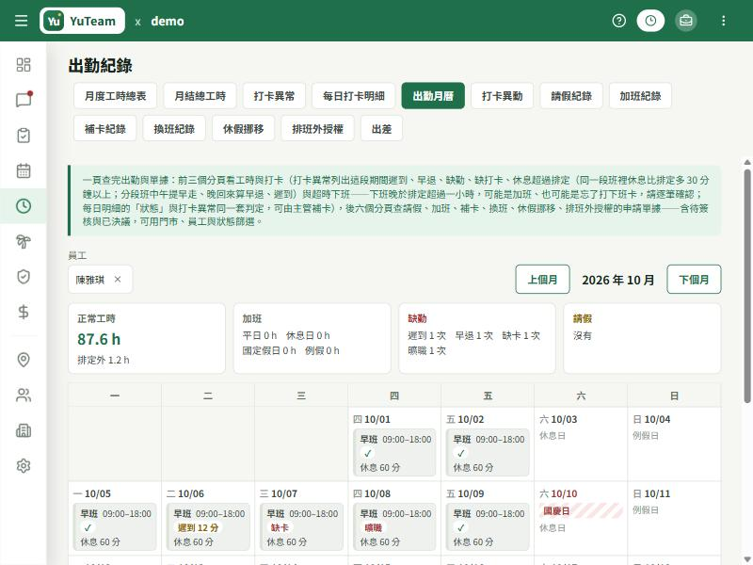Click 排定外 1.2 h text

pyautogui.click(x=104, y=360)
